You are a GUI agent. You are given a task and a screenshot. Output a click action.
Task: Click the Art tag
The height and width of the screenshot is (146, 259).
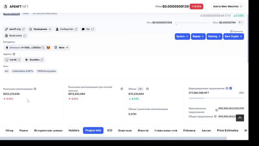6,71
